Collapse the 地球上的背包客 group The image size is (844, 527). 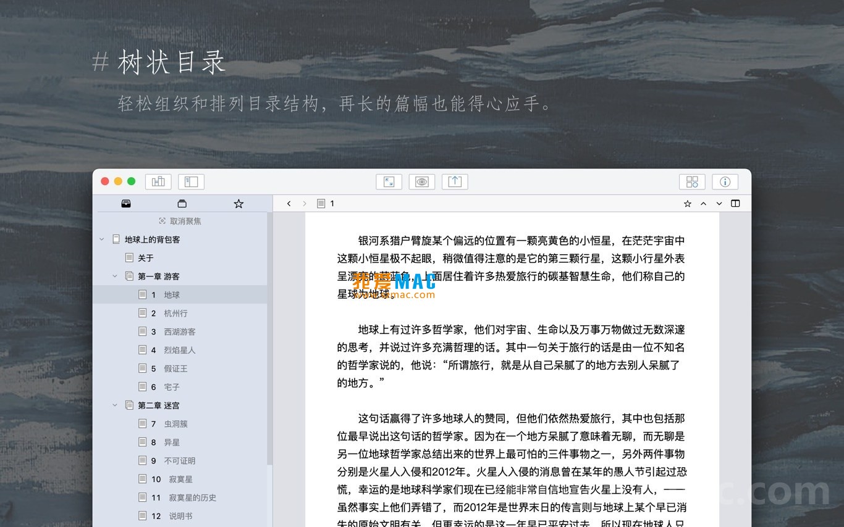click(102, 239)
